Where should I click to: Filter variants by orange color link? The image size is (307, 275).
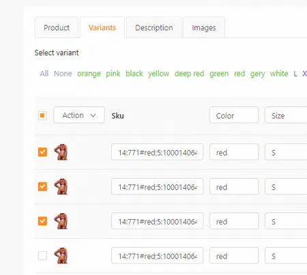click(x=89, y=74)
